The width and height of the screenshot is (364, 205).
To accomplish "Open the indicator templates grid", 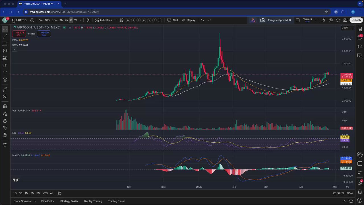I will pyautogui.click(x=122, y=20).
